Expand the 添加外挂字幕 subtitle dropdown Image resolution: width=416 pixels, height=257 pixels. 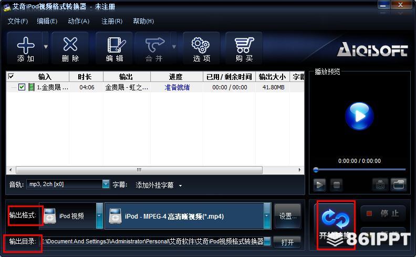click(x=180, y=186)
